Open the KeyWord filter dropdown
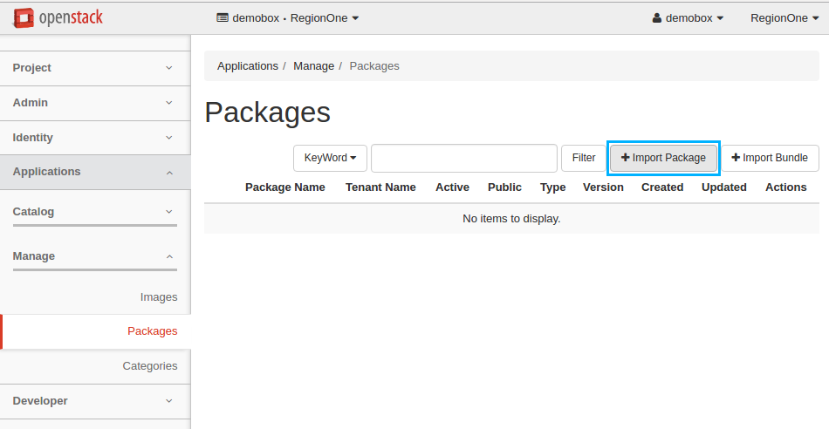The image size is (829, 429). tap(330, 158)
